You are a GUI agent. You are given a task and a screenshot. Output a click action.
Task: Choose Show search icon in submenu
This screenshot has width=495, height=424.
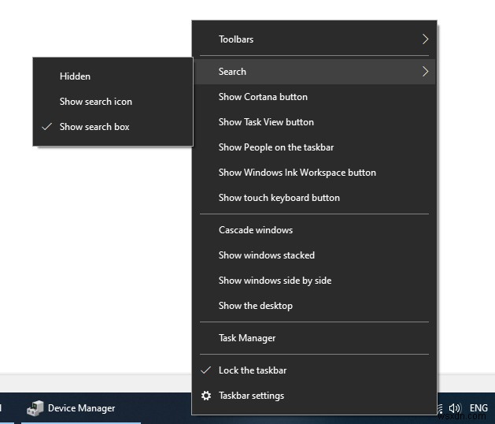pyautogui.click(x=95, y=102)
